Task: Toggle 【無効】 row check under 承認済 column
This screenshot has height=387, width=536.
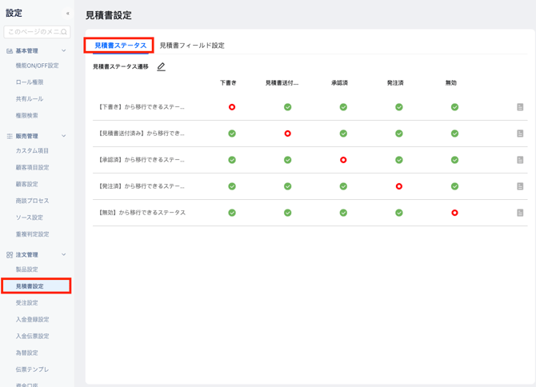Action: [343, 213]
